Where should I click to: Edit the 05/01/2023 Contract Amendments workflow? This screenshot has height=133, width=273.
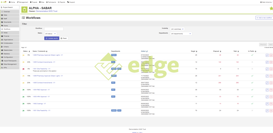(x=267, y=62)
